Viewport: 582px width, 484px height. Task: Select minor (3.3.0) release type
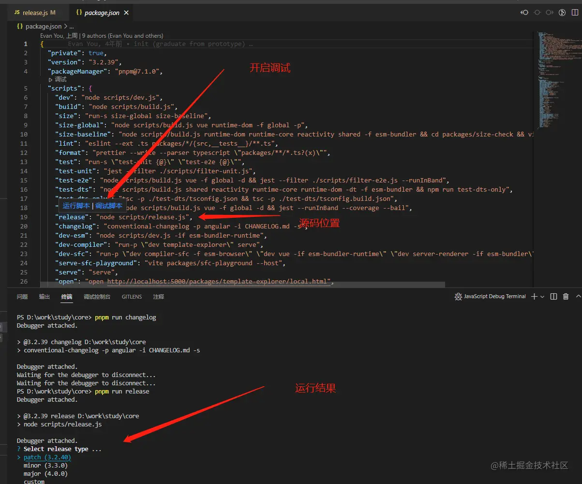point(45,466)
